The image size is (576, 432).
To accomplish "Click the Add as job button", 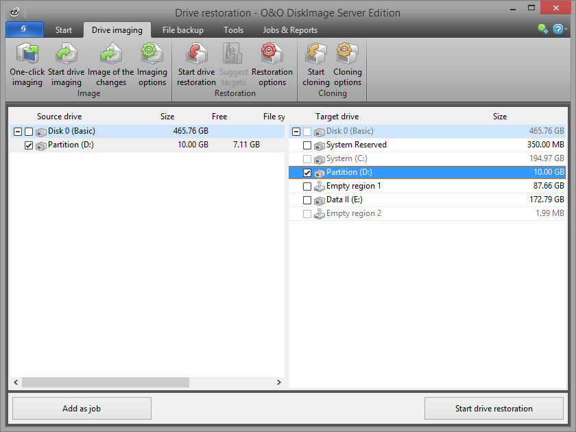I will pos(82,409).
